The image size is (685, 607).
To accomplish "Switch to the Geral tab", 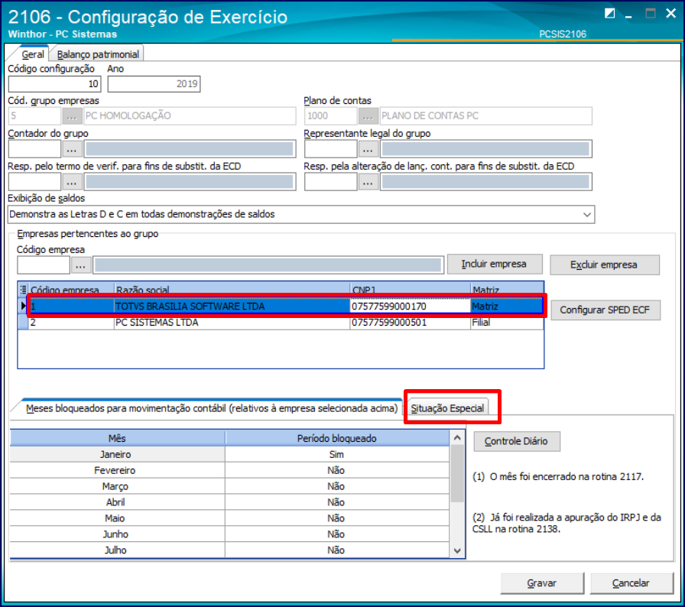I will [x=33, y=54].
